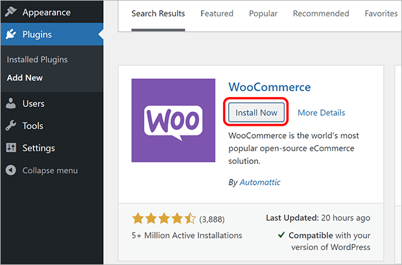Switch to the Search Results tab
This screenshot has height=265, width=402.
158,14
